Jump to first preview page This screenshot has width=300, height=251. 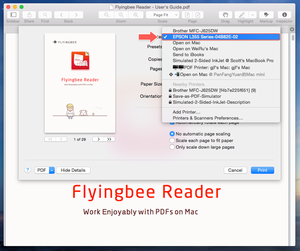50,139
